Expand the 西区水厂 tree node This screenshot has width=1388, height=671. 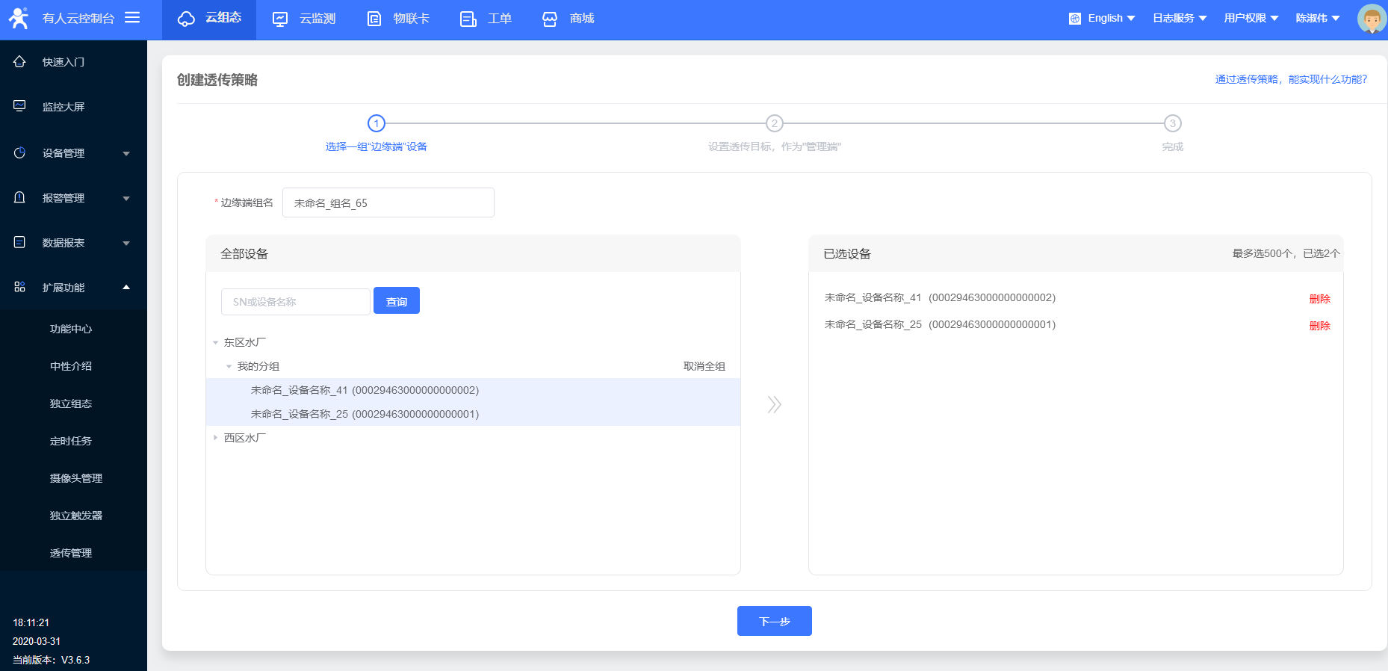point(215,438)
